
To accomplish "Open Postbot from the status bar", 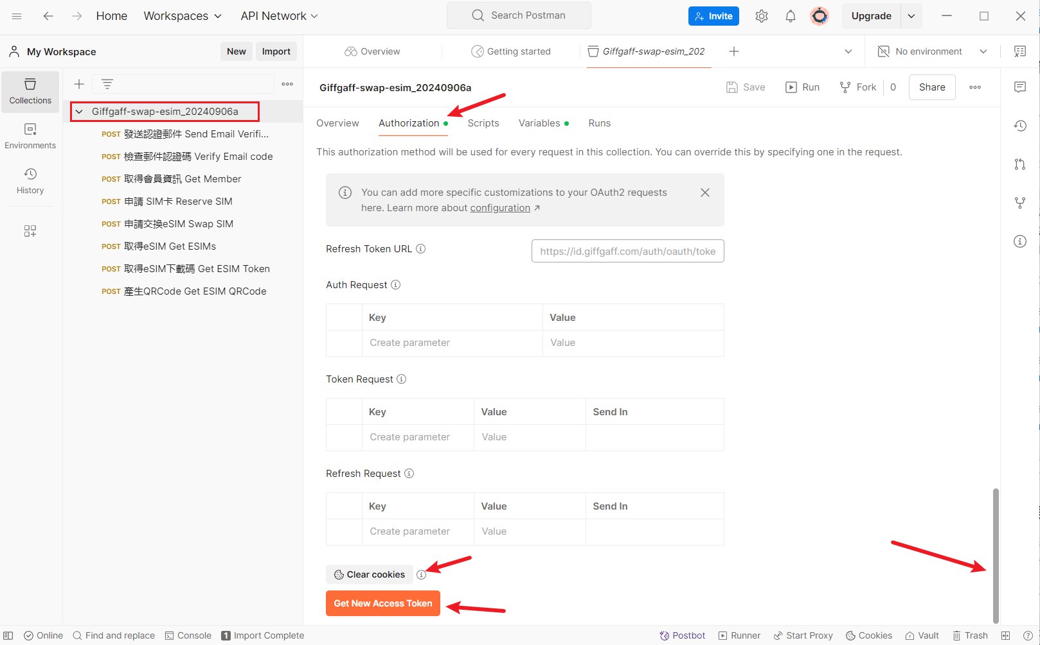I will (x=682, y=635).
